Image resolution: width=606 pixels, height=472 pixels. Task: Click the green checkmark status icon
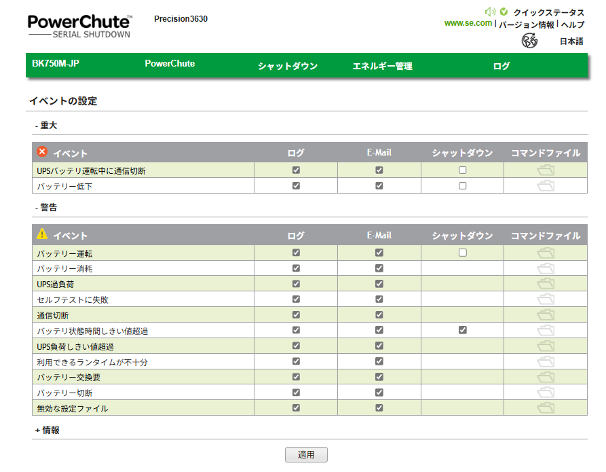tap(504, 12)
